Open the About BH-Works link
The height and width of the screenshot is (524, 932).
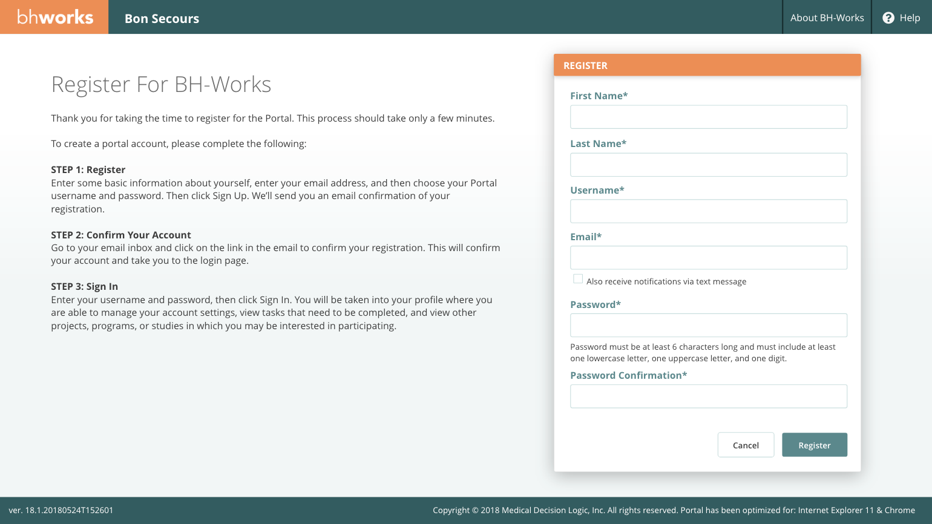(x=827, y=18)
